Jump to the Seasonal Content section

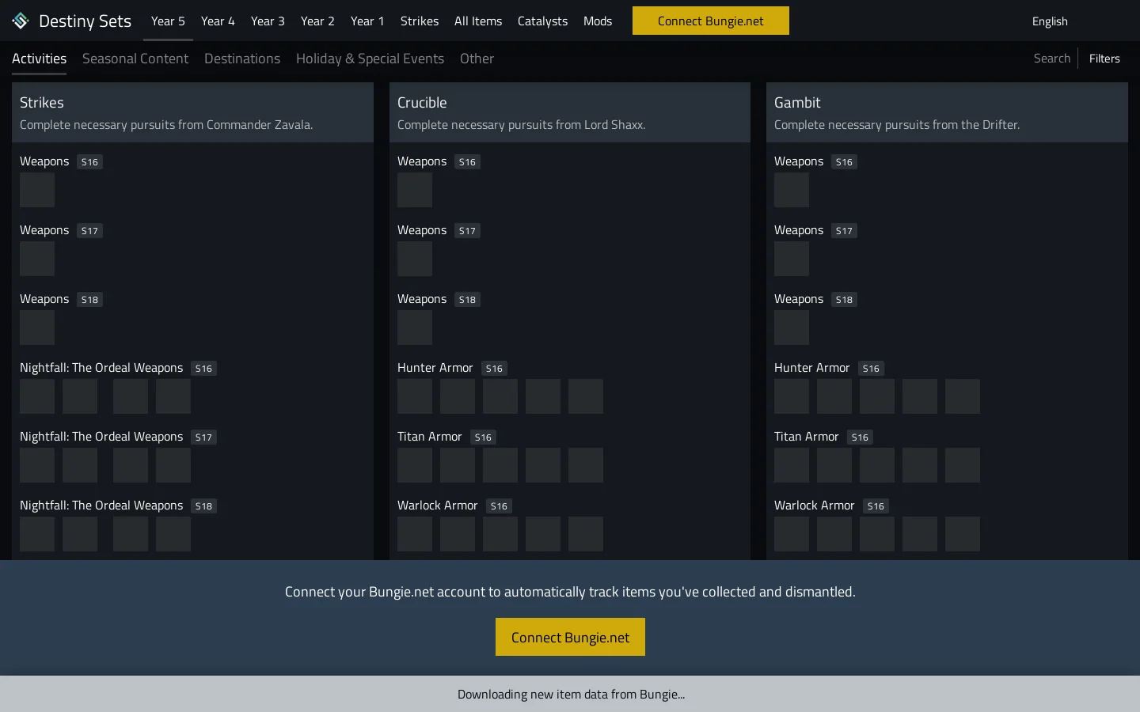click(x=135, y=59)
